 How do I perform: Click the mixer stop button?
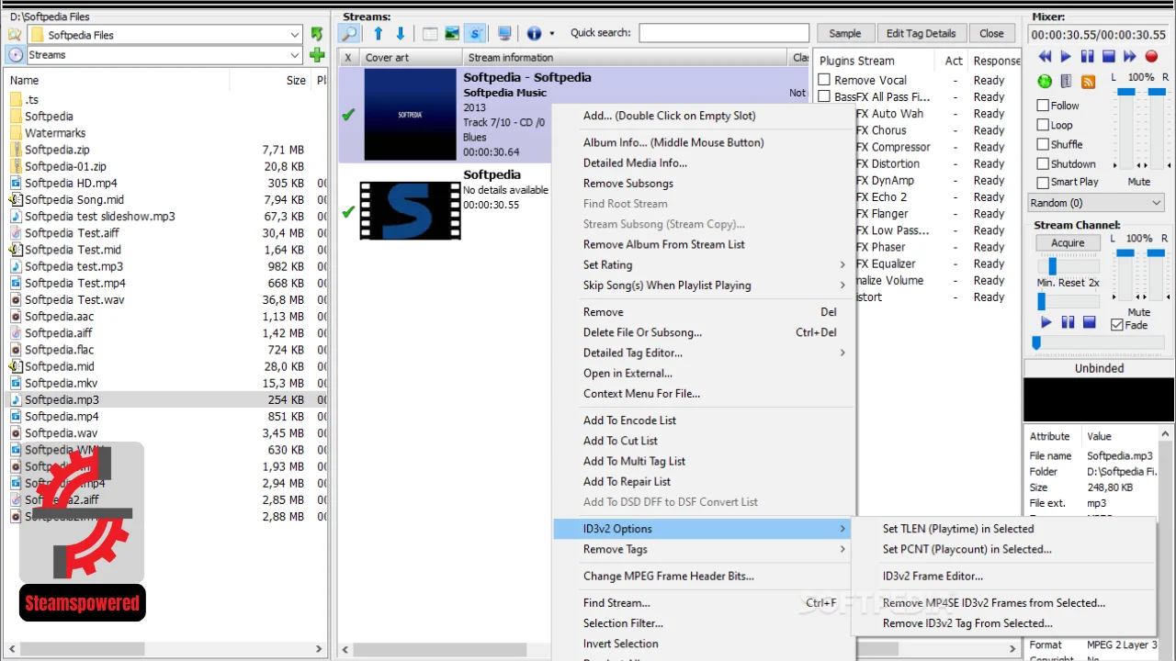(1108, 57)
